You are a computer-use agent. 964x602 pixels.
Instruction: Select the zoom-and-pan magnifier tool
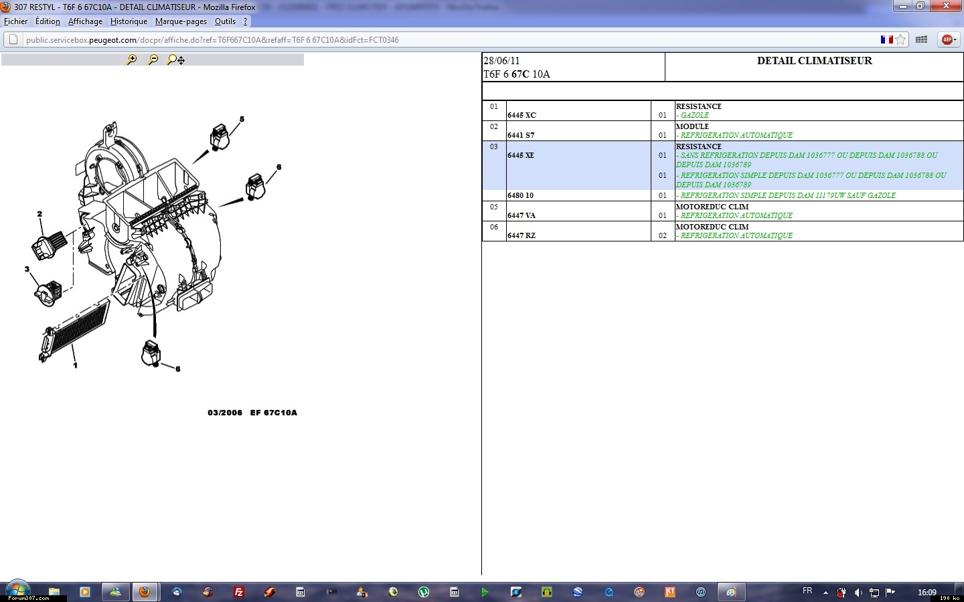[175, 60]
